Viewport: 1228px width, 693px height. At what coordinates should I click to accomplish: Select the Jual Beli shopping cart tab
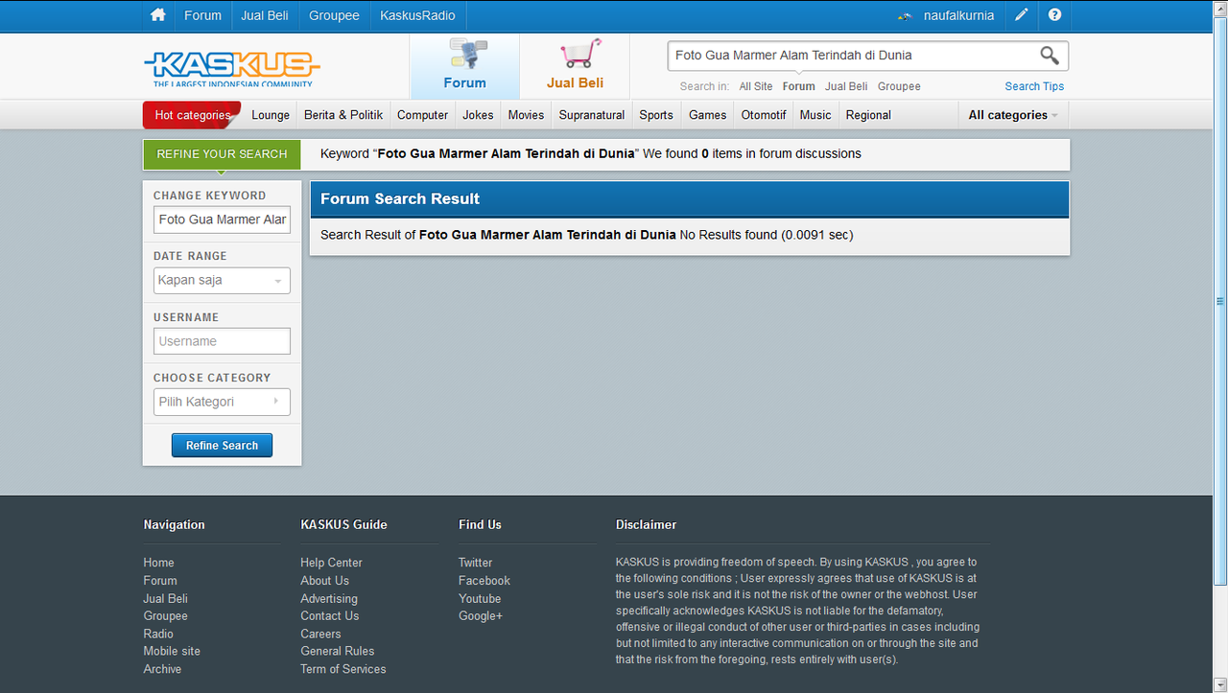tap(576, 66)
